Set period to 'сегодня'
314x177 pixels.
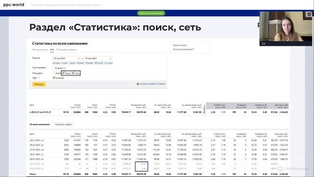[56, 63]
